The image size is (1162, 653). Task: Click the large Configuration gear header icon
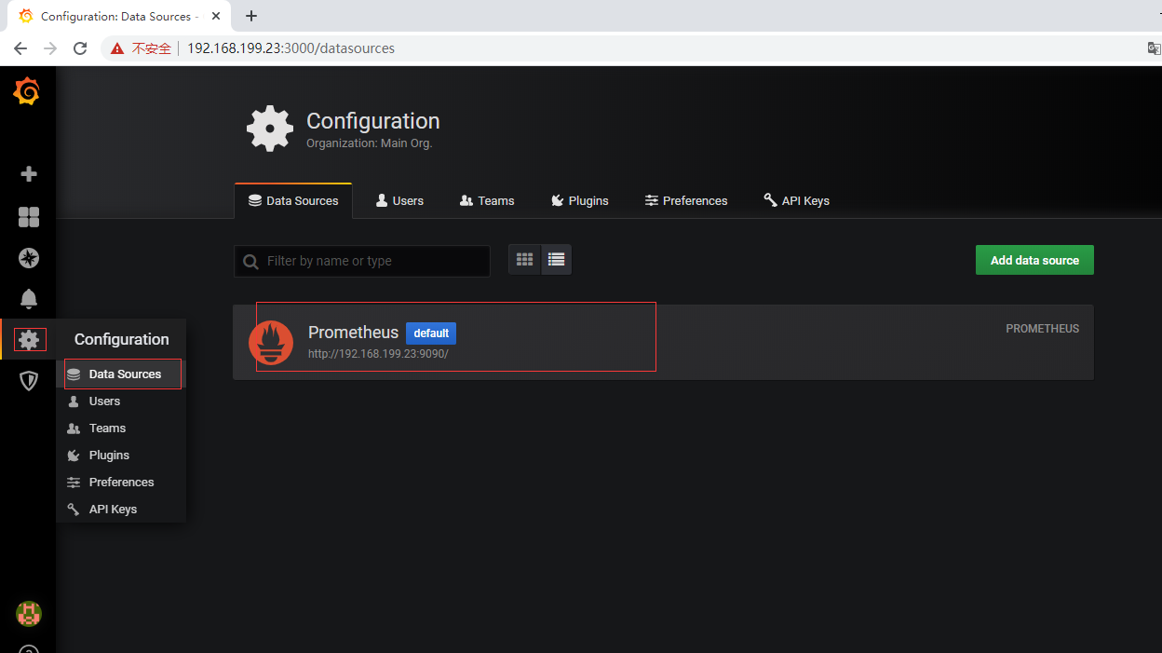point(270,129)
